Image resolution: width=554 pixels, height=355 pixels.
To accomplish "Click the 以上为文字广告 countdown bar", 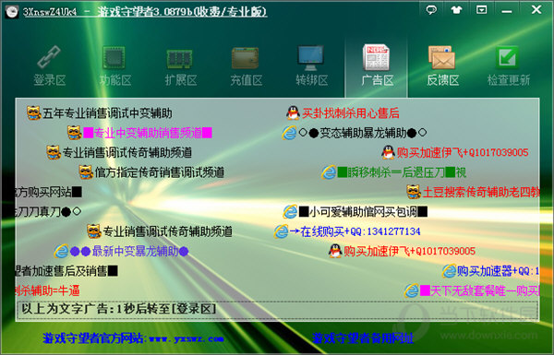I will tap(277, 310).
